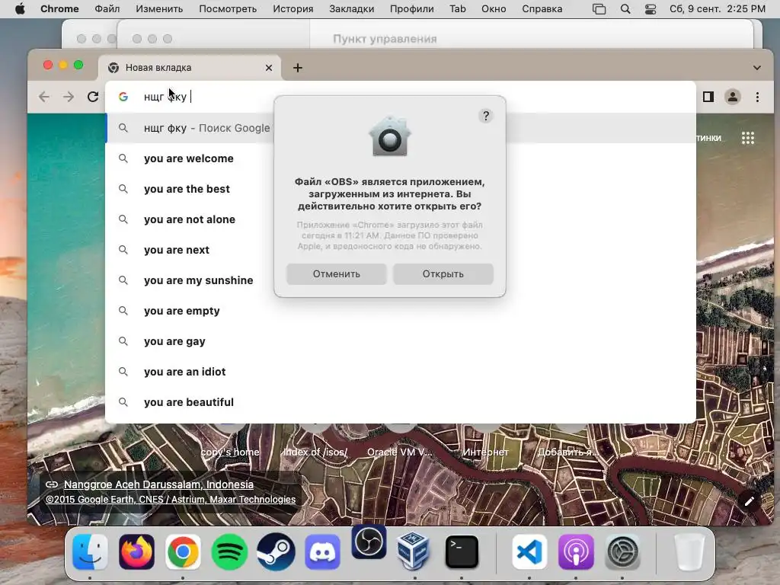Open Control Center in menu bar
The image size is (780, 585).
pyautogui.click(x=651, y=9)
